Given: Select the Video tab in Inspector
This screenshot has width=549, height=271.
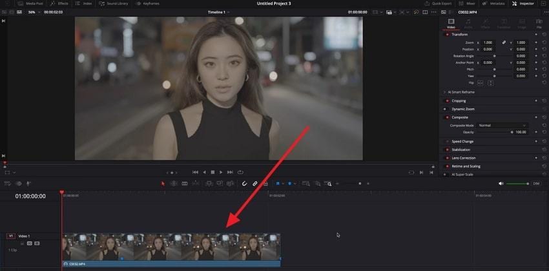Looking at the screenshot, I should (x=451, y=24).
